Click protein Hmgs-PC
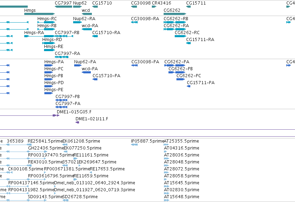 (x=54, y=69)
